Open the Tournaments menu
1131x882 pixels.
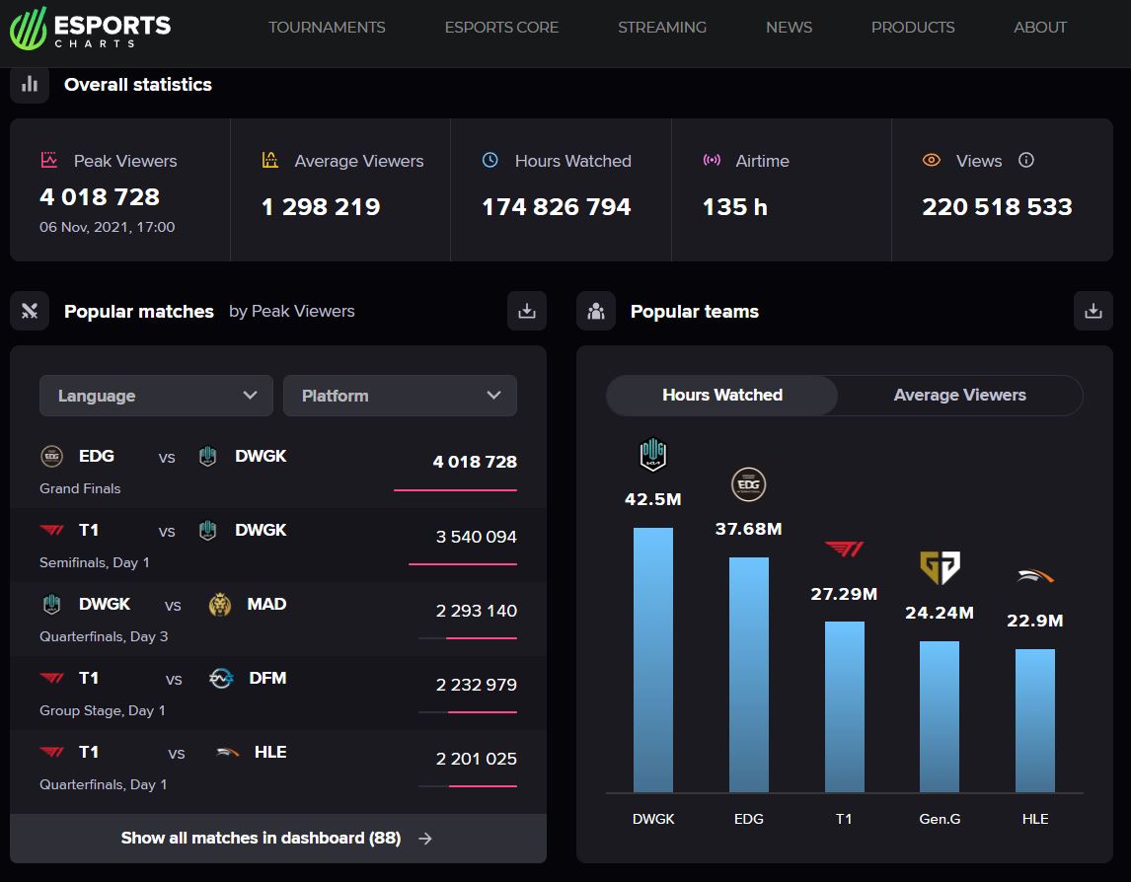[x=327, y=28]
